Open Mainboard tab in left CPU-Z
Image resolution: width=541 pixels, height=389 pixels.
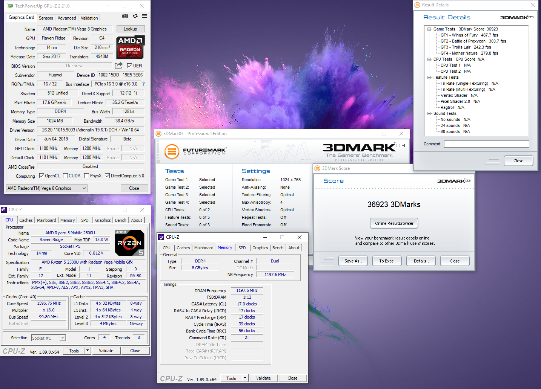[x=46, y=220]
